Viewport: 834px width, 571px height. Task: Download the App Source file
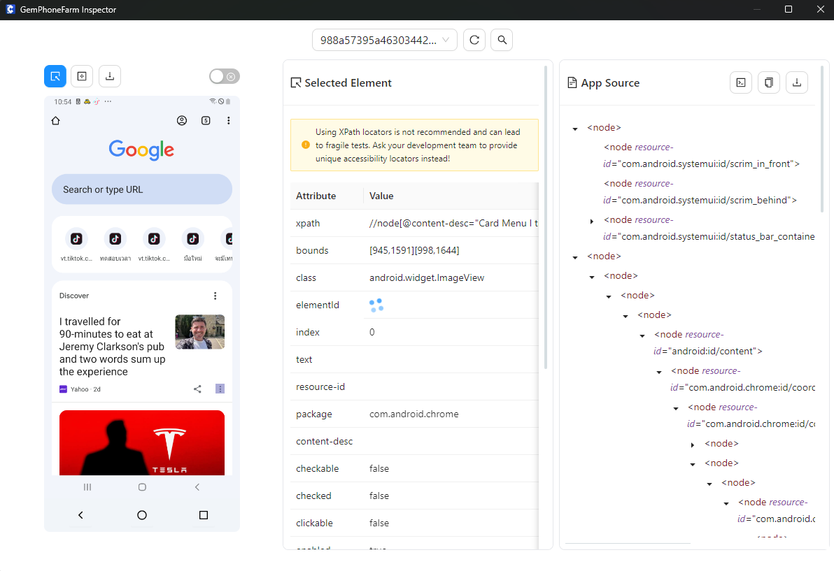pos(797,82)
